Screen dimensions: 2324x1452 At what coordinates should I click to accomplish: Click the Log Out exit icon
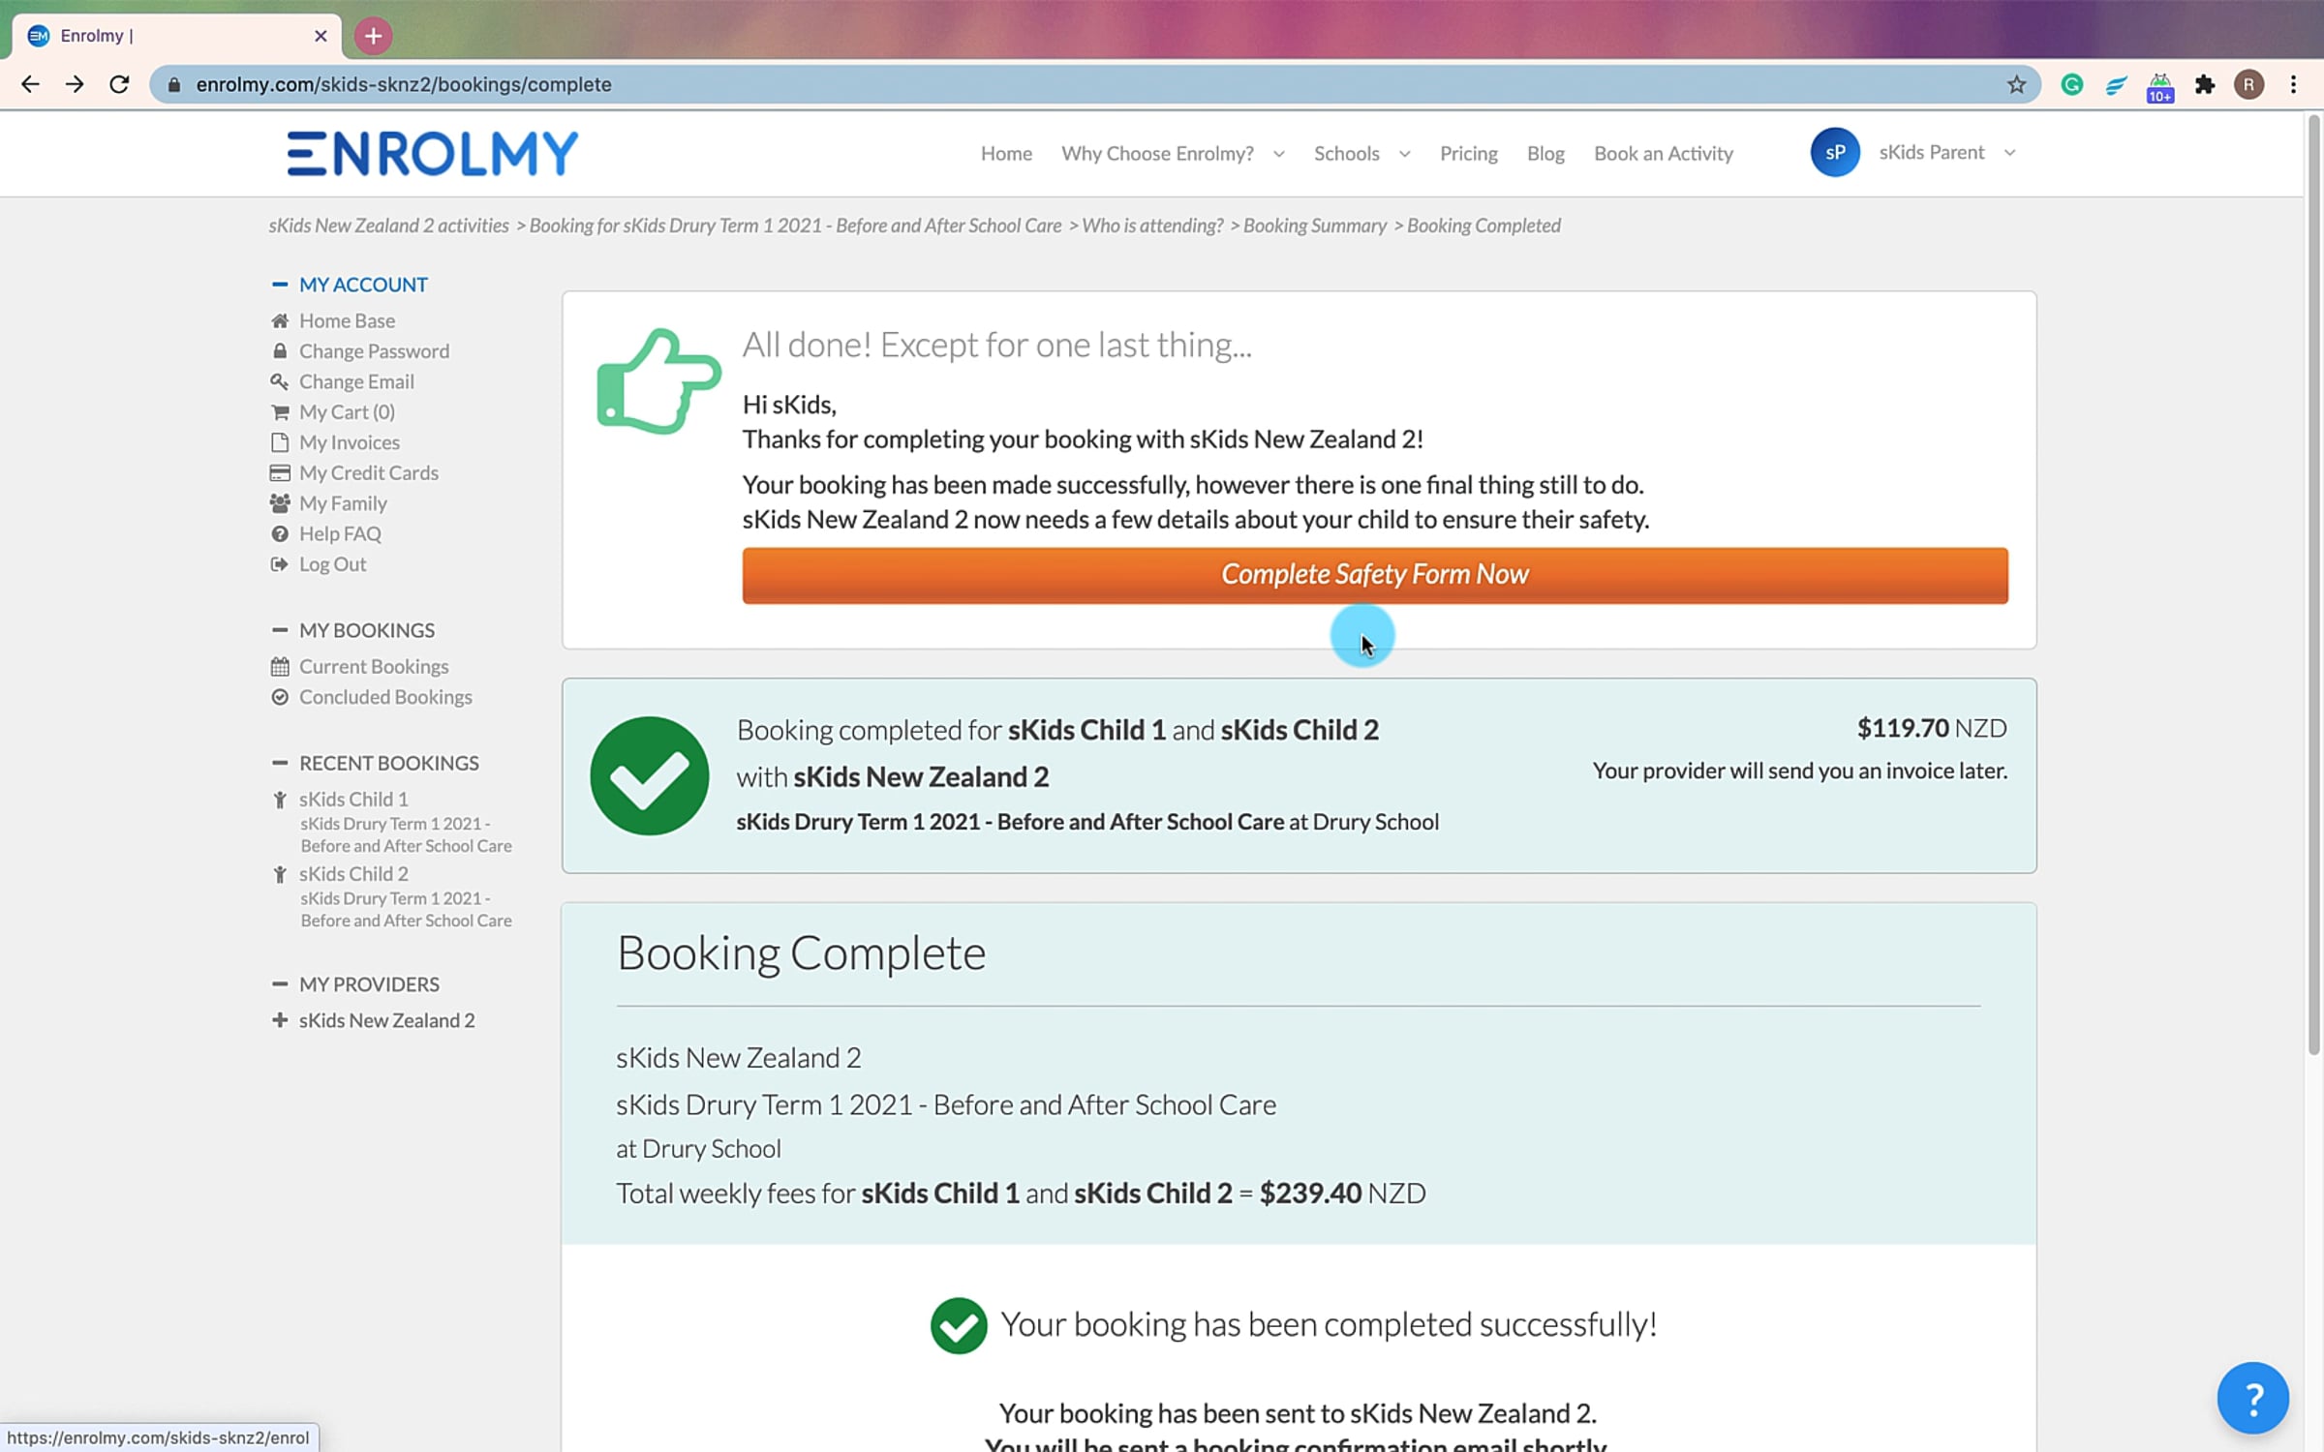click(280, 564)
